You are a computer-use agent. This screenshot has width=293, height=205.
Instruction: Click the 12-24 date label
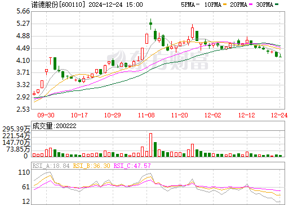pos(279,115)
